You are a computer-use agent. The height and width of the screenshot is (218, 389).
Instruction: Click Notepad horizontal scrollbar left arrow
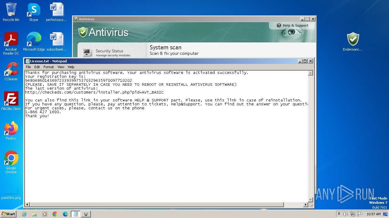point(27,205)
